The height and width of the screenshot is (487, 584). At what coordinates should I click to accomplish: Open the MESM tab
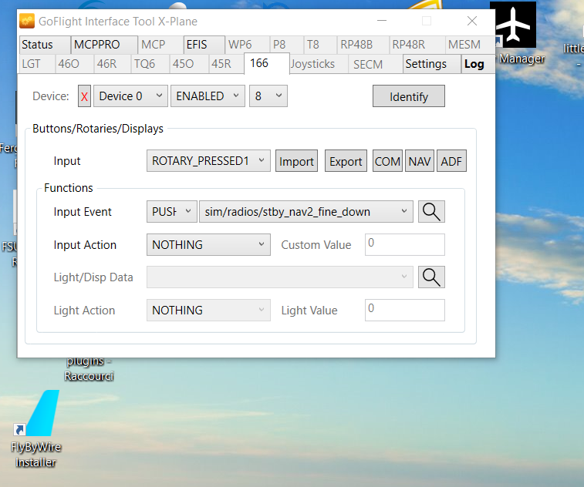[470, 45]
